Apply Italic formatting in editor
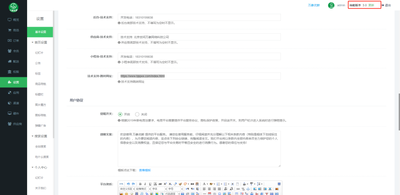The width and height of the screenshot is (400, 195). (145, 184)
